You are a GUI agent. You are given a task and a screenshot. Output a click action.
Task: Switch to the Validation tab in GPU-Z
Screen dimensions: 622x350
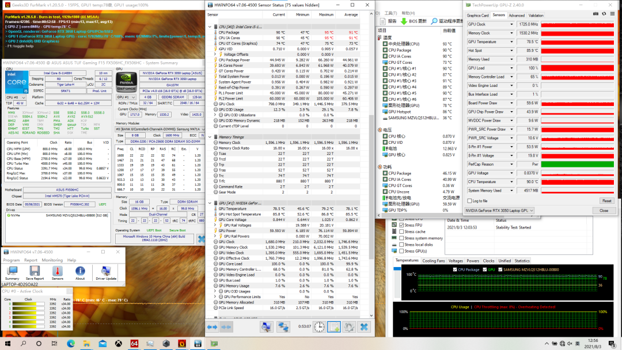[x=536, y=16]
